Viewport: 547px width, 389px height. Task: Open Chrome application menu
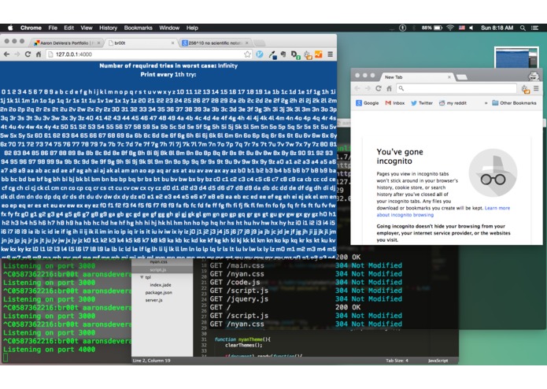31,28
